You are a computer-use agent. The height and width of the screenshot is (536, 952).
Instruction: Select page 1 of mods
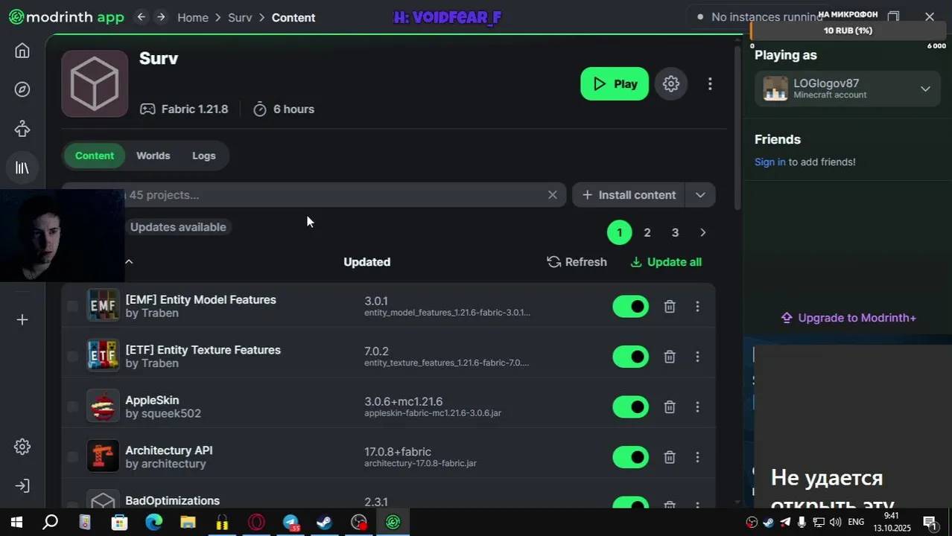point(619,233)
